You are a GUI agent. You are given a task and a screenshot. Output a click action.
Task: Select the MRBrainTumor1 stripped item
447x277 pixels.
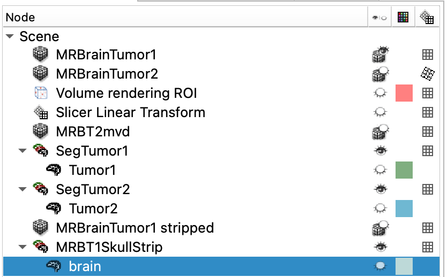[x=135, y=228]
